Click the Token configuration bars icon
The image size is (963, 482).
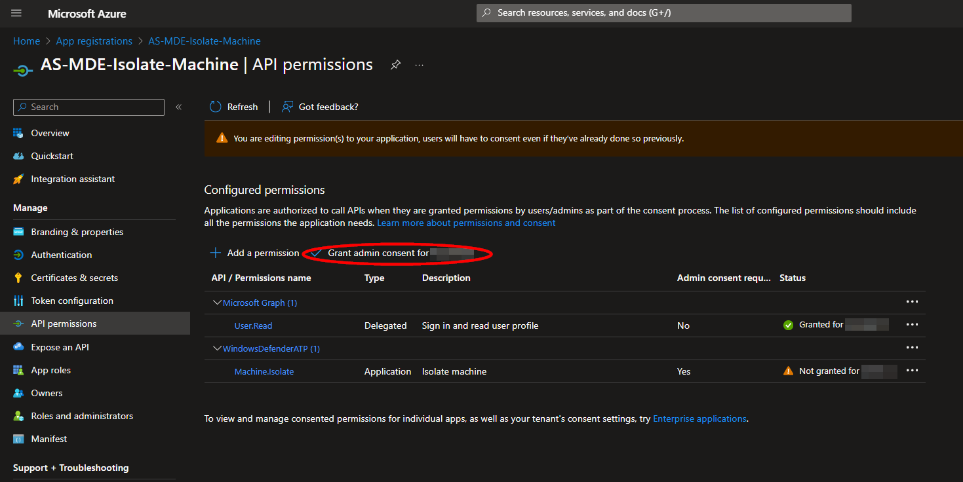pyautogui.click(x=18, y=301)
